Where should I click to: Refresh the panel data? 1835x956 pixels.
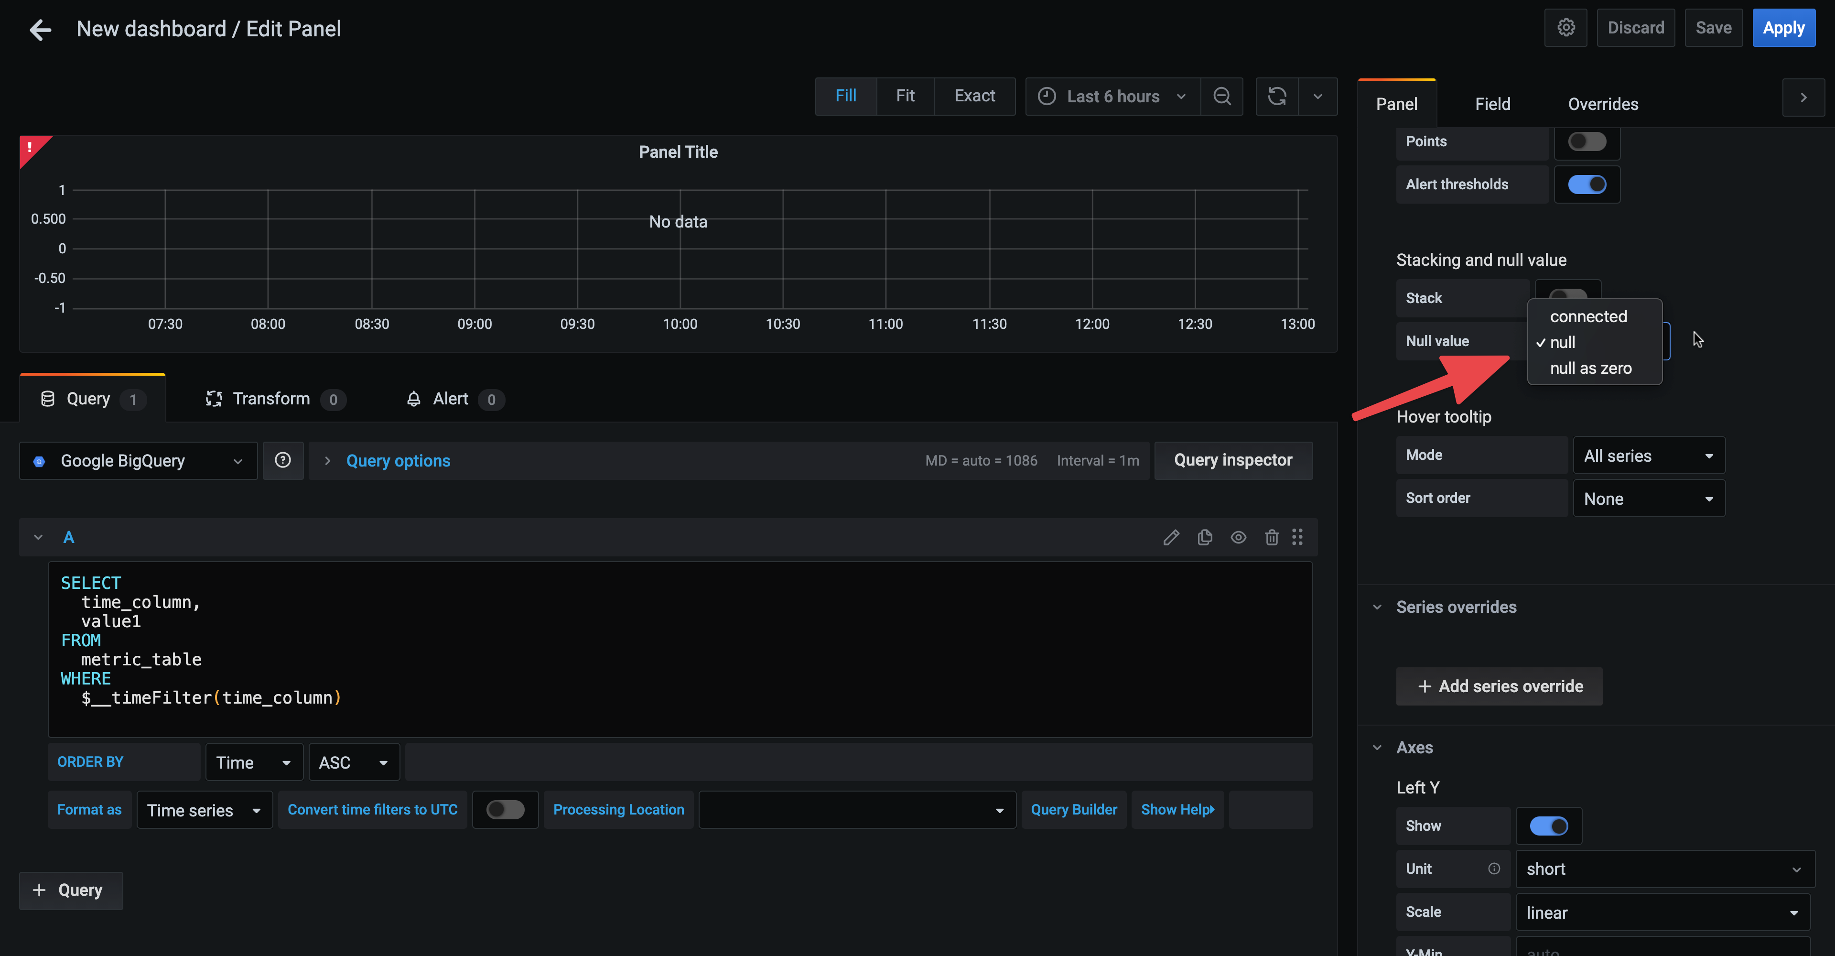pyautogui.click(x=1277, y=96)
